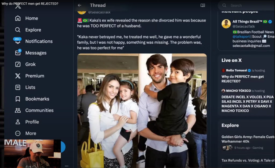Open Notifications bell icon with 20+ badge
The height and width of the screenshot is (168, 275).
pyautogui.click(x=18, y=41)
